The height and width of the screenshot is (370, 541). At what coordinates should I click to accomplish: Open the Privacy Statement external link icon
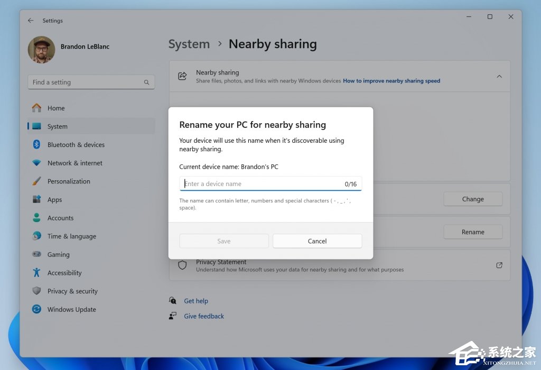499,265
